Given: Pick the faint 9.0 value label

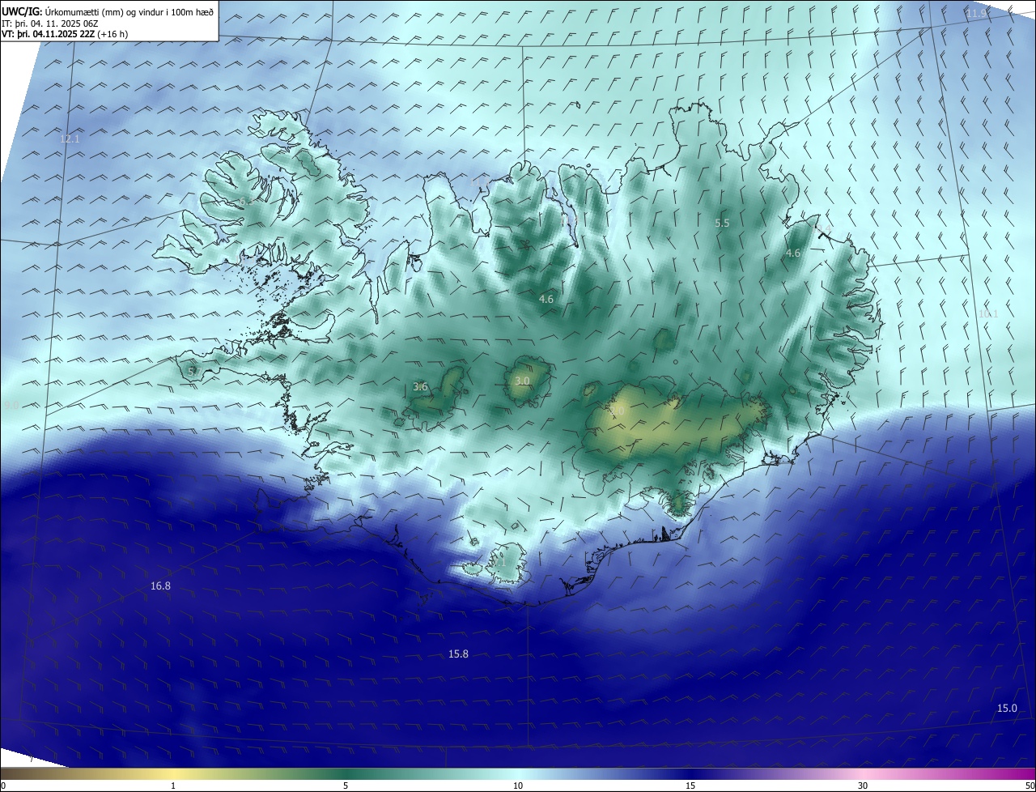Looking at the screenshot, I should coord(11,404).
